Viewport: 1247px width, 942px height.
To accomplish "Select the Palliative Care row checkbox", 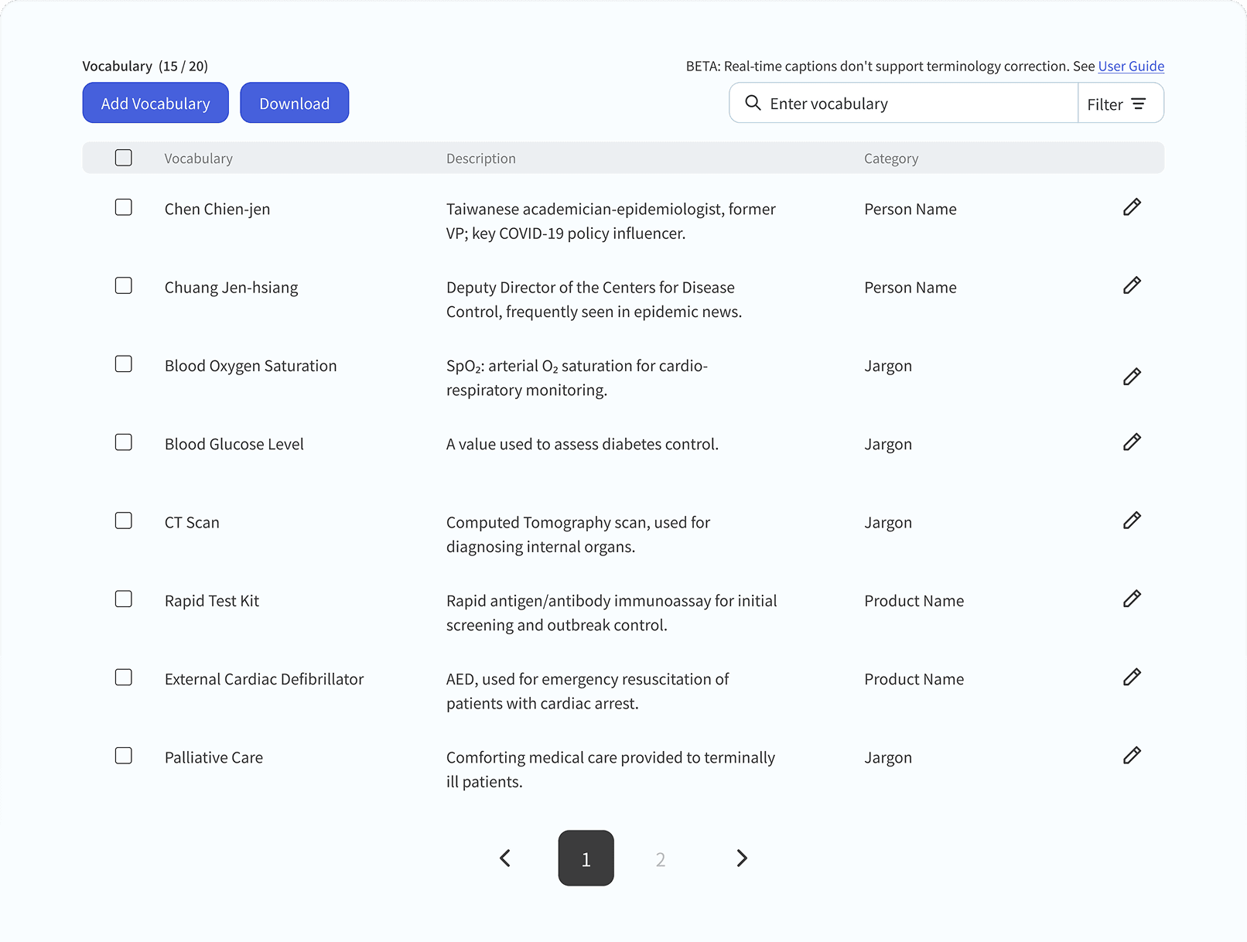I will 124,756.
